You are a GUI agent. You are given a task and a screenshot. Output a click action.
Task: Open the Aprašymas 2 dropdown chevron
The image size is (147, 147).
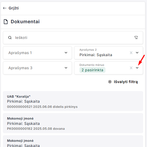tap(137, 53)
